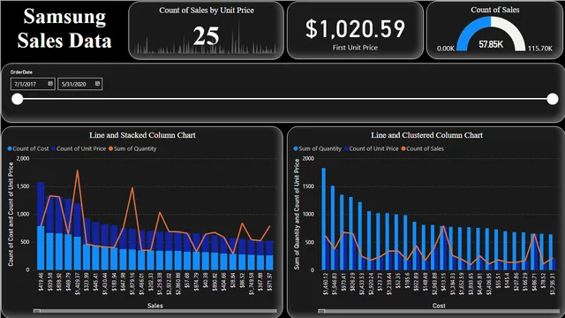The width and height of the screenshot is (565, 318).
Task: Click the Sales axis title
Action: (155, 306)
